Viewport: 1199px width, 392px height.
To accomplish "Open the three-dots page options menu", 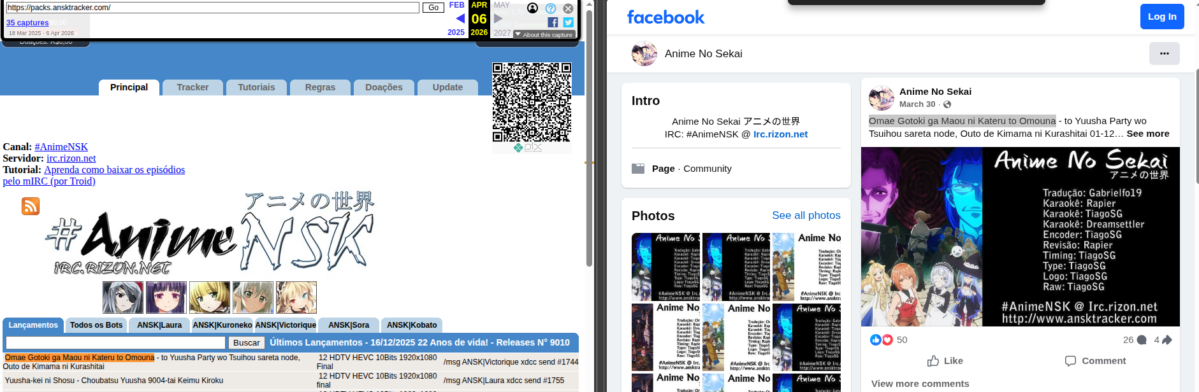I will [x=1165, y=53].
